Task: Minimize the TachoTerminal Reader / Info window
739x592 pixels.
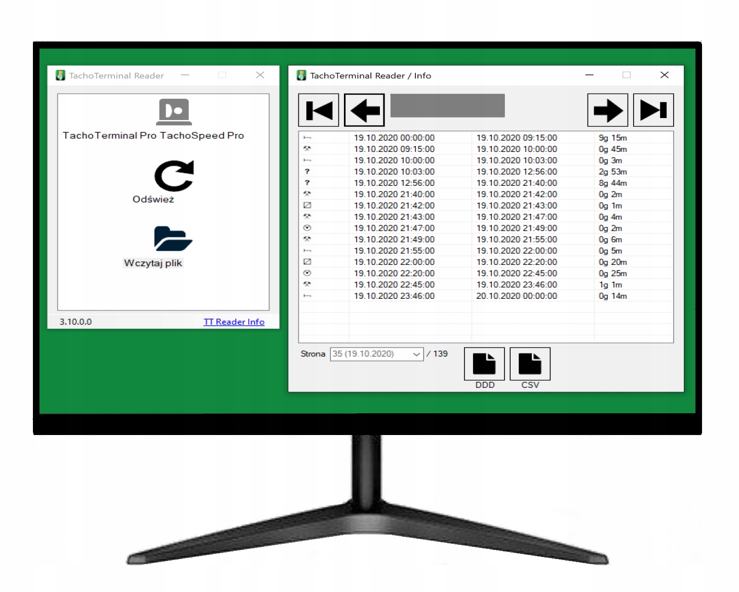Action: pyautogui.click(x=589, y=75)
